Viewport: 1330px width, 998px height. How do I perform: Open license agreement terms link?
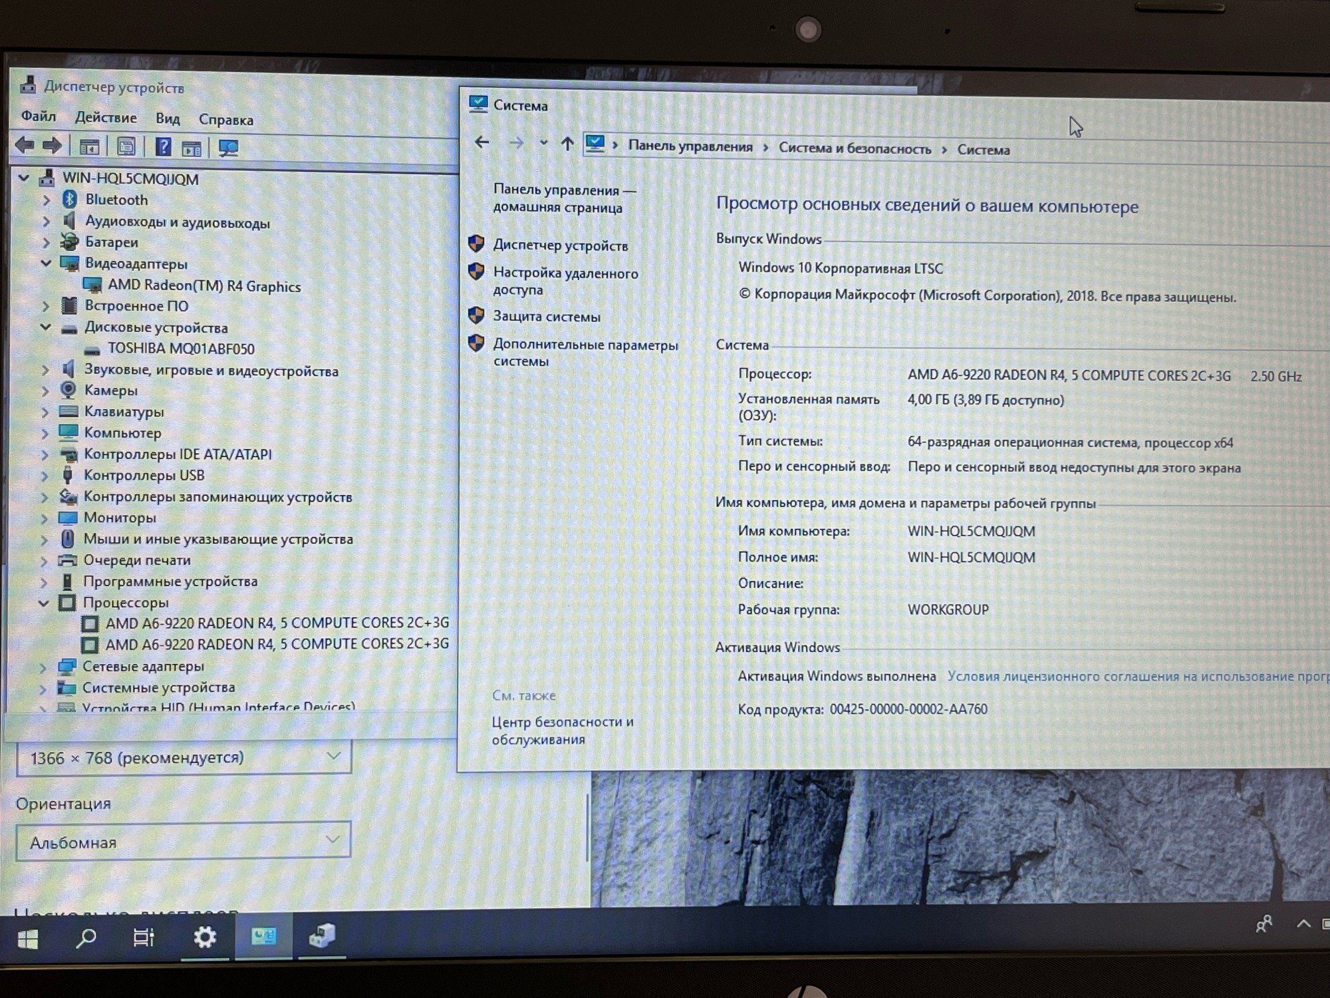pos(1138,676)
